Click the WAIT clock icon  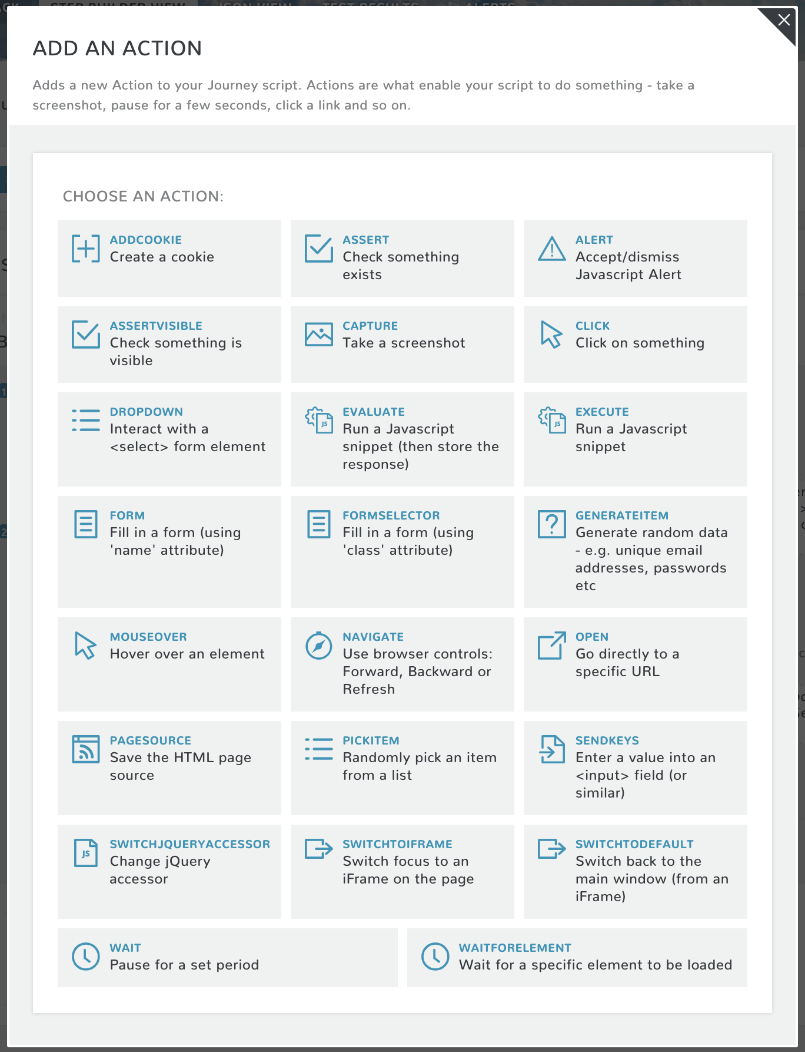click(x=85, y=957)
